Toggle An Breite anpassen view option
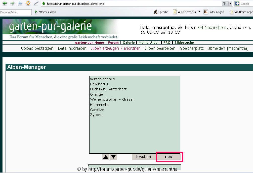 (241, 12)
